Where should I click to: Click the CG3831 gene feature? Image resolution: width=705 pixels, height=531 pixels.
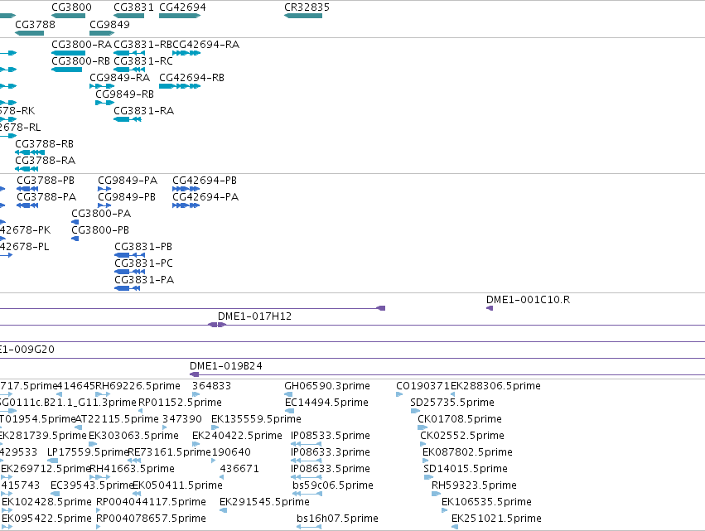pyautogui.click(x=129, y=16)
